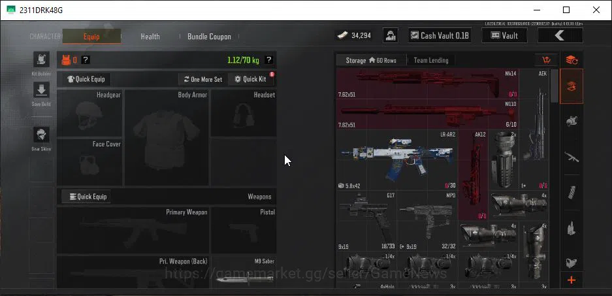Select the 2x scope item
The width and height of the screenshot is (612, 296).
coord(504,159)
